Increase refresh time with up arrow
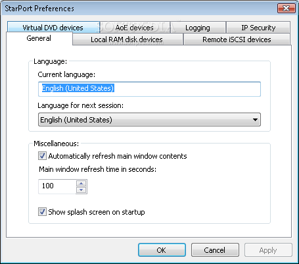Viewport: 299px width, 264px height. (x=81, y=183)
